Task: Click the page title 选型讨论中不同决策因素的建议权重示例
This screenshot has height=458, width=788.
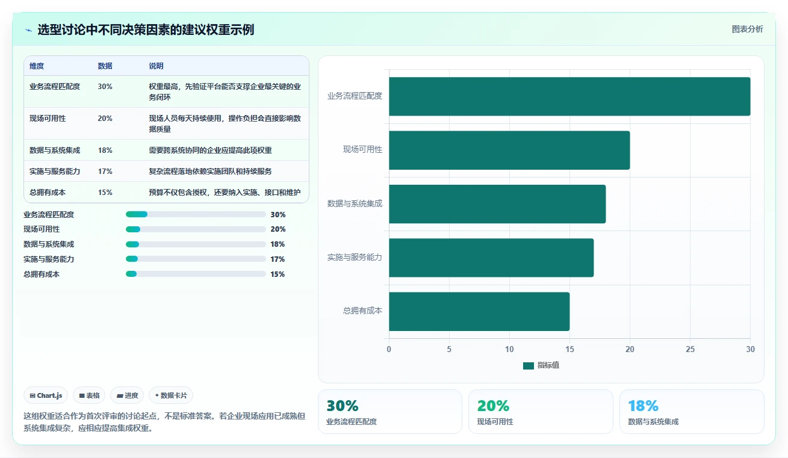Action: point(146,29)
